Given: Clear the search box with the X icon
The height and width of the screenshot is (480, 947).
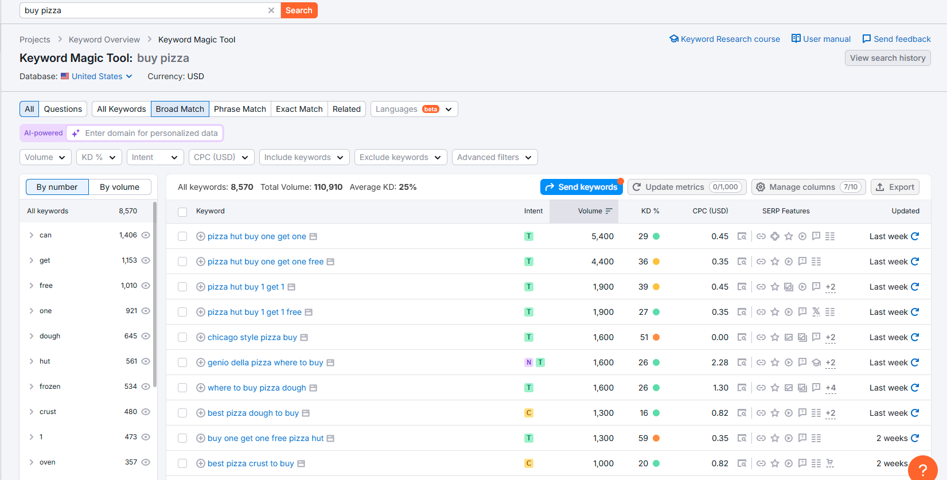Looking at the screenshot, I should 271,10.
